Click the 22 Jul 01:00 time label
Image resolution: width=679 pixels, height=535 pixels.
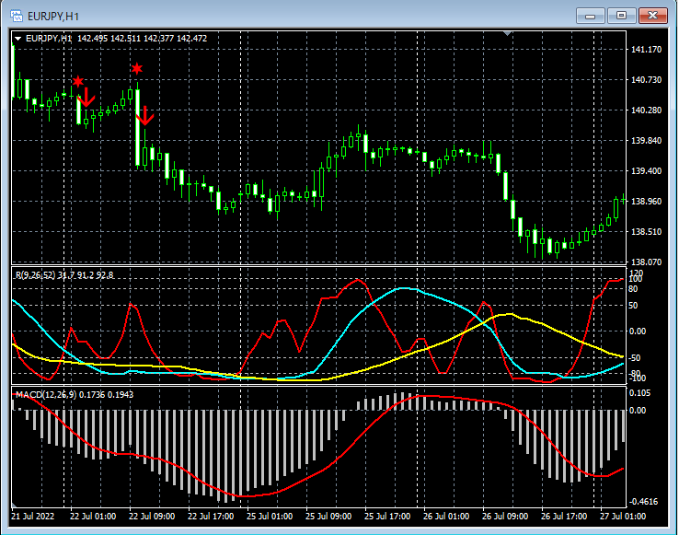point(92,517)
